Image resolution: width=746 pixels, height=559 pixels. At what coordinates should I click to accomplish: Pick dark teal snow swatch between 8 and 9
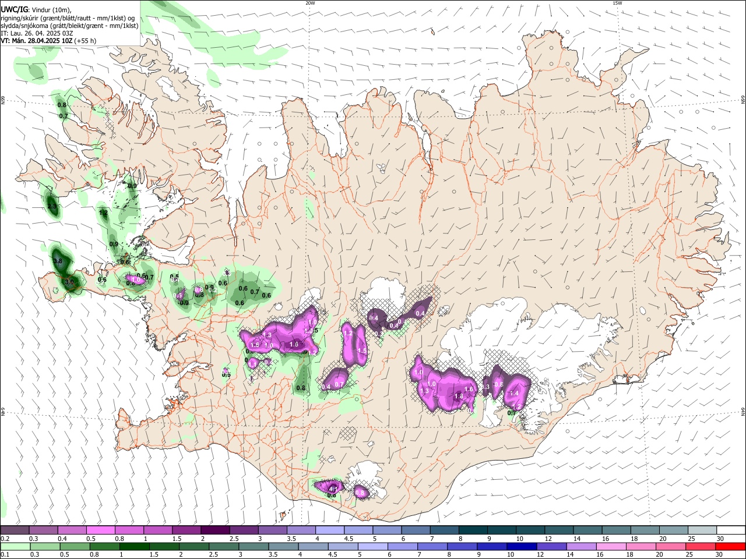point(473,530)
